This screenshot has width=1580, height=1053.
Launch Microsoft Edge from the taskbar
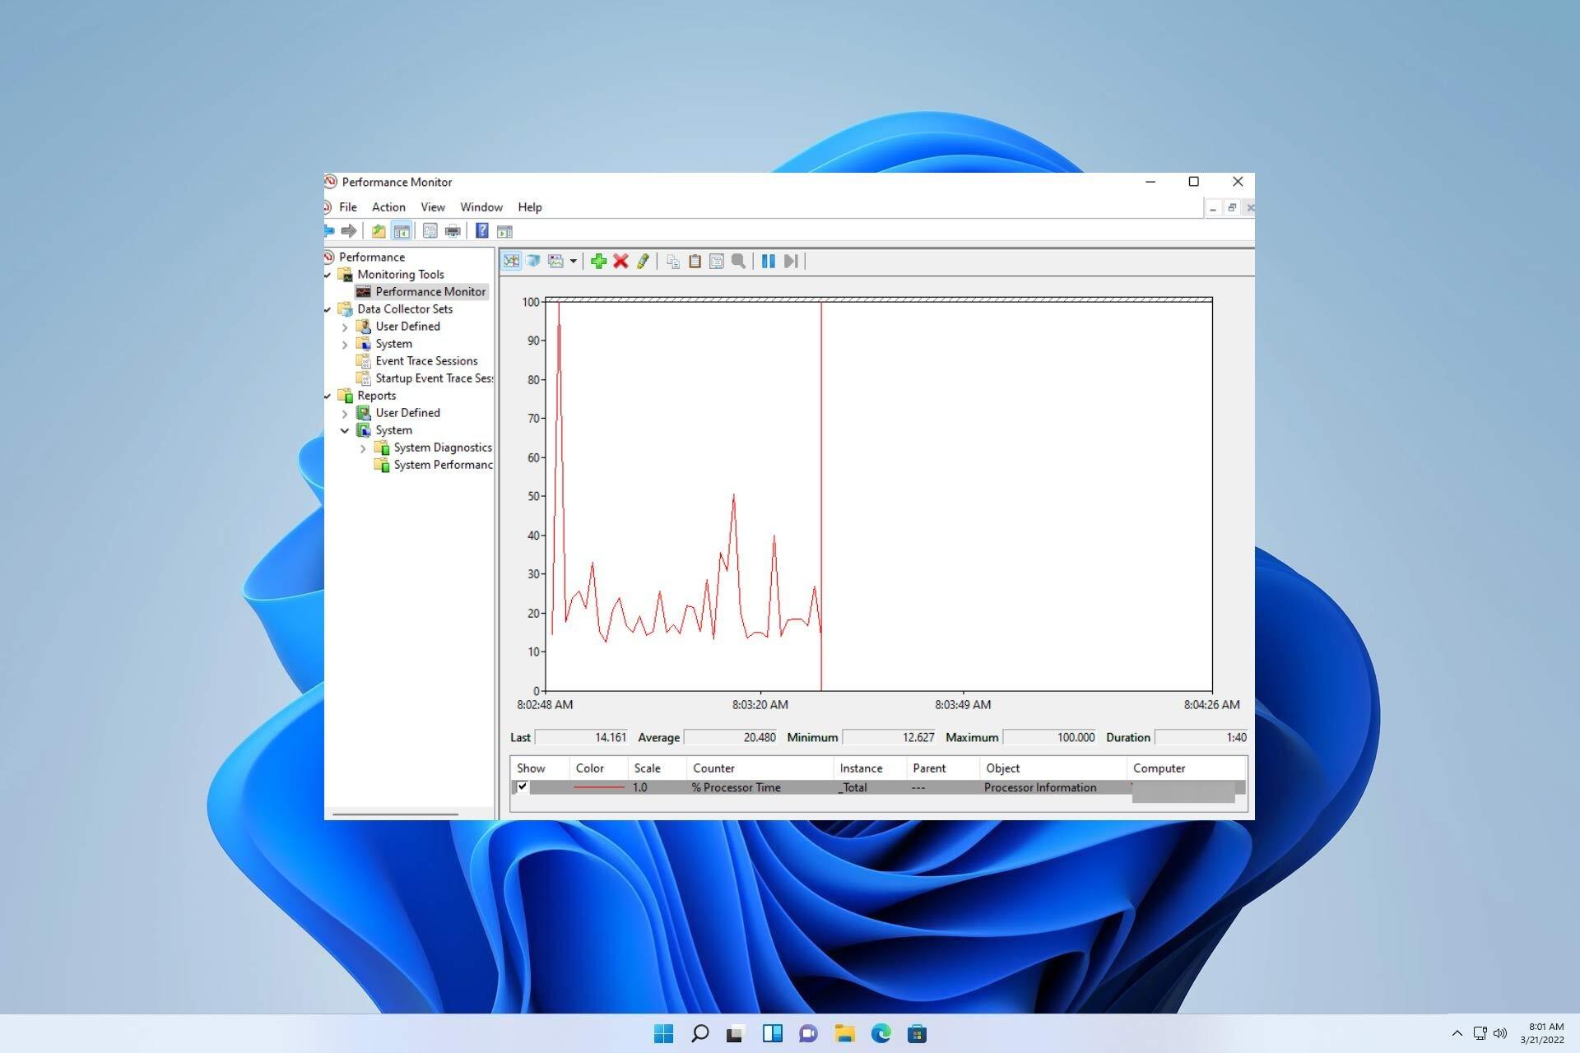881,1033
